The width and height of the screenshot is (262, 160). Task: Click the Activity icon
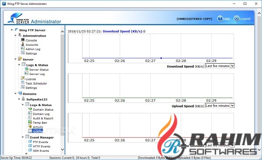pyautogui.click(x=30, y=126)
